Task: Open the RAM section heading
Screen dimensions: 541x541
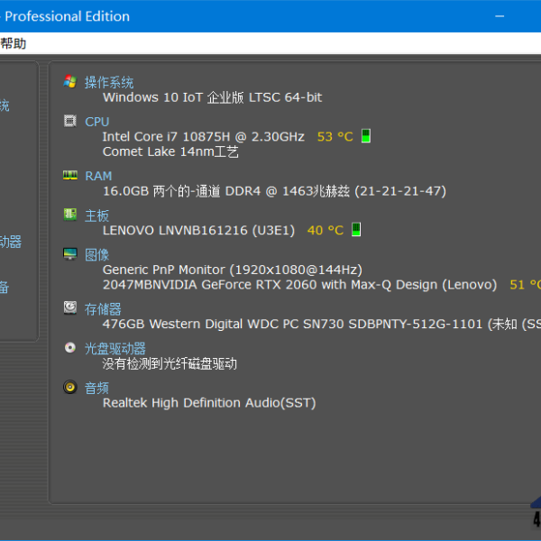Action: point(98,176)
